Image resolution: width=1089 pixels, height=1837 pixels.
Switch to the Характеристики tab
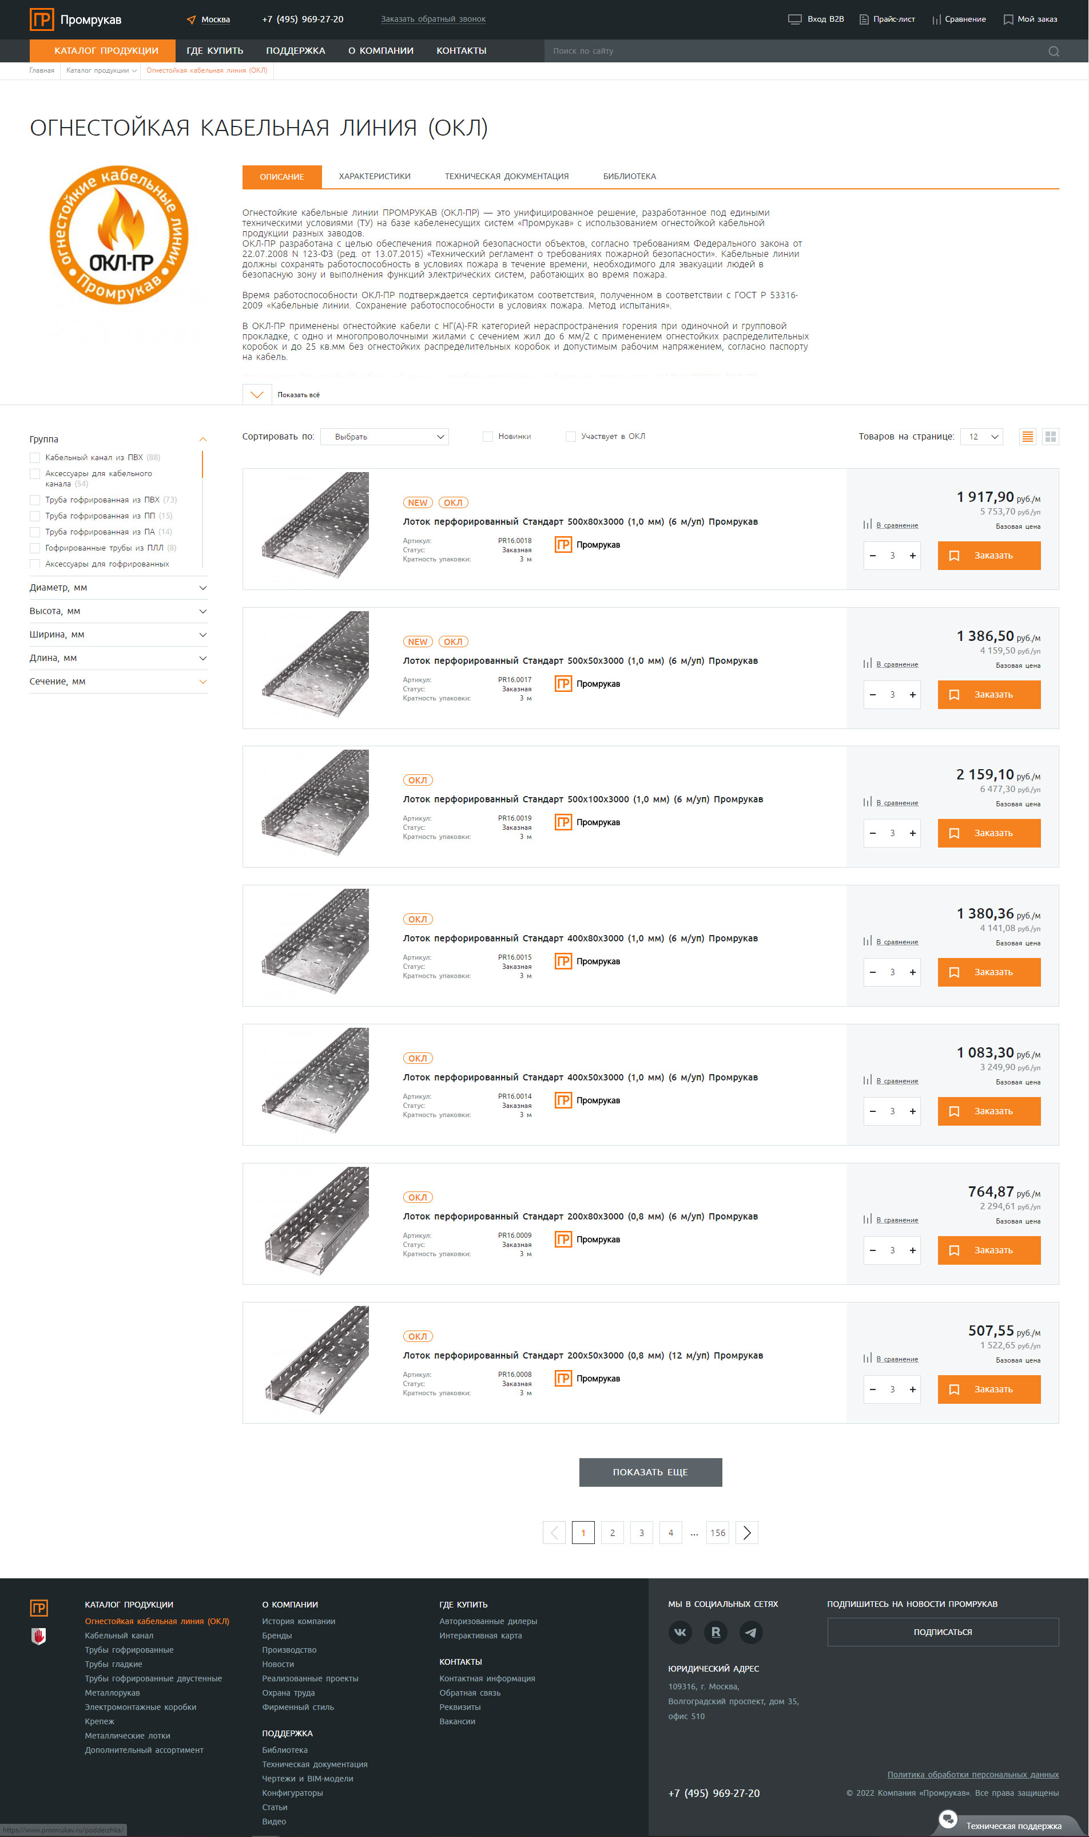click(x=374, y=176)
